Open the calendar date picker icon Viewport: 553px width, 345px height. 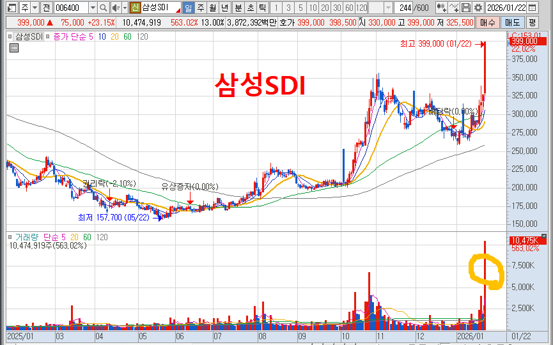click(x=533, y=8)
